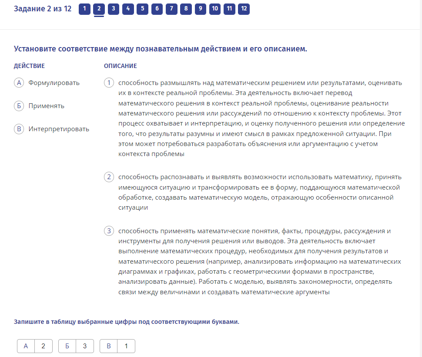Click the 'Задание 2 из 12' title
This screenshot has height=357, width=422.
(x=43, y=9)
